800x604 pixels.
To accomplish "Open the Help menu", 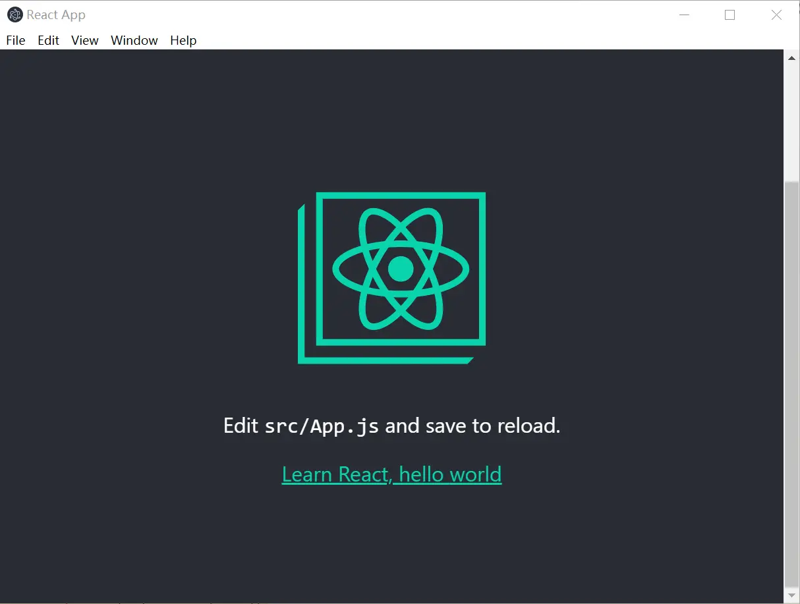I will click(183, 40).
